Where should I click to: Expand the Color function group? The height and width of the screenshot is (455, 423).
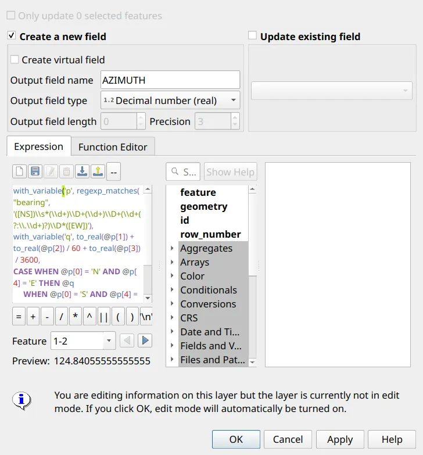(x=172, y=276)
